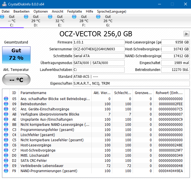
Task: Select the SATA CRC-Fehler row text
Action: click(34, 160)
